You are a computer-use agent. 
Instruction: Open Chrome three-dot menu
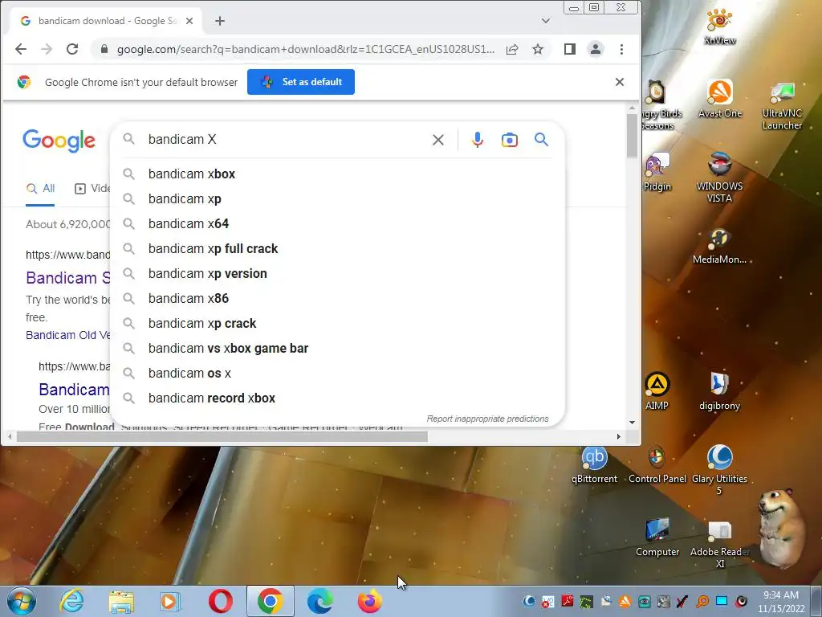click(622, 49)
